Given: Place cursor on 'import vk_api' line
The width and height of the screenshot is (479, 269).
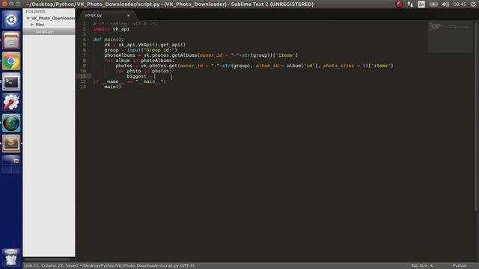Looking at the screenshot, I should tap(112, 29).
